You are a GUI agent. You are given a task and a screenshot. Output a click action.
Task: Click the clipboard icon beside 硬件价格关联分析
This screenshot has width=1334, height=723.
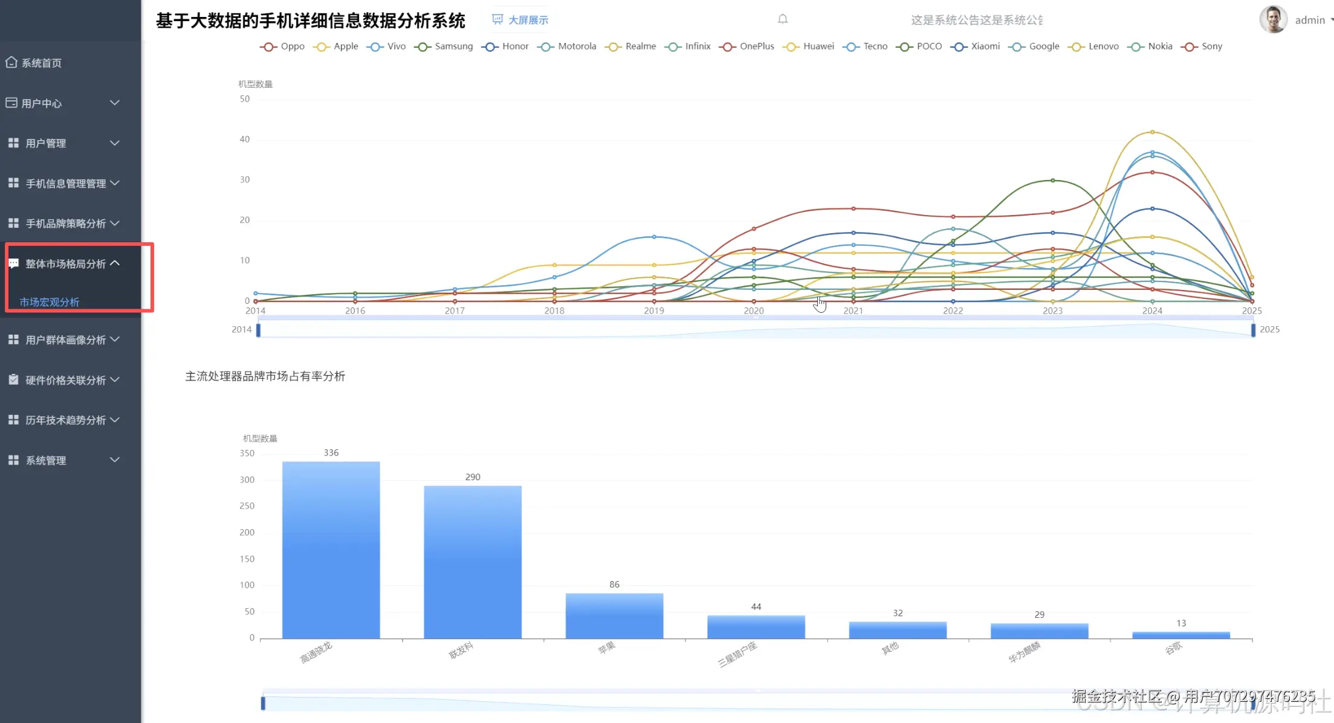(13, 379)
